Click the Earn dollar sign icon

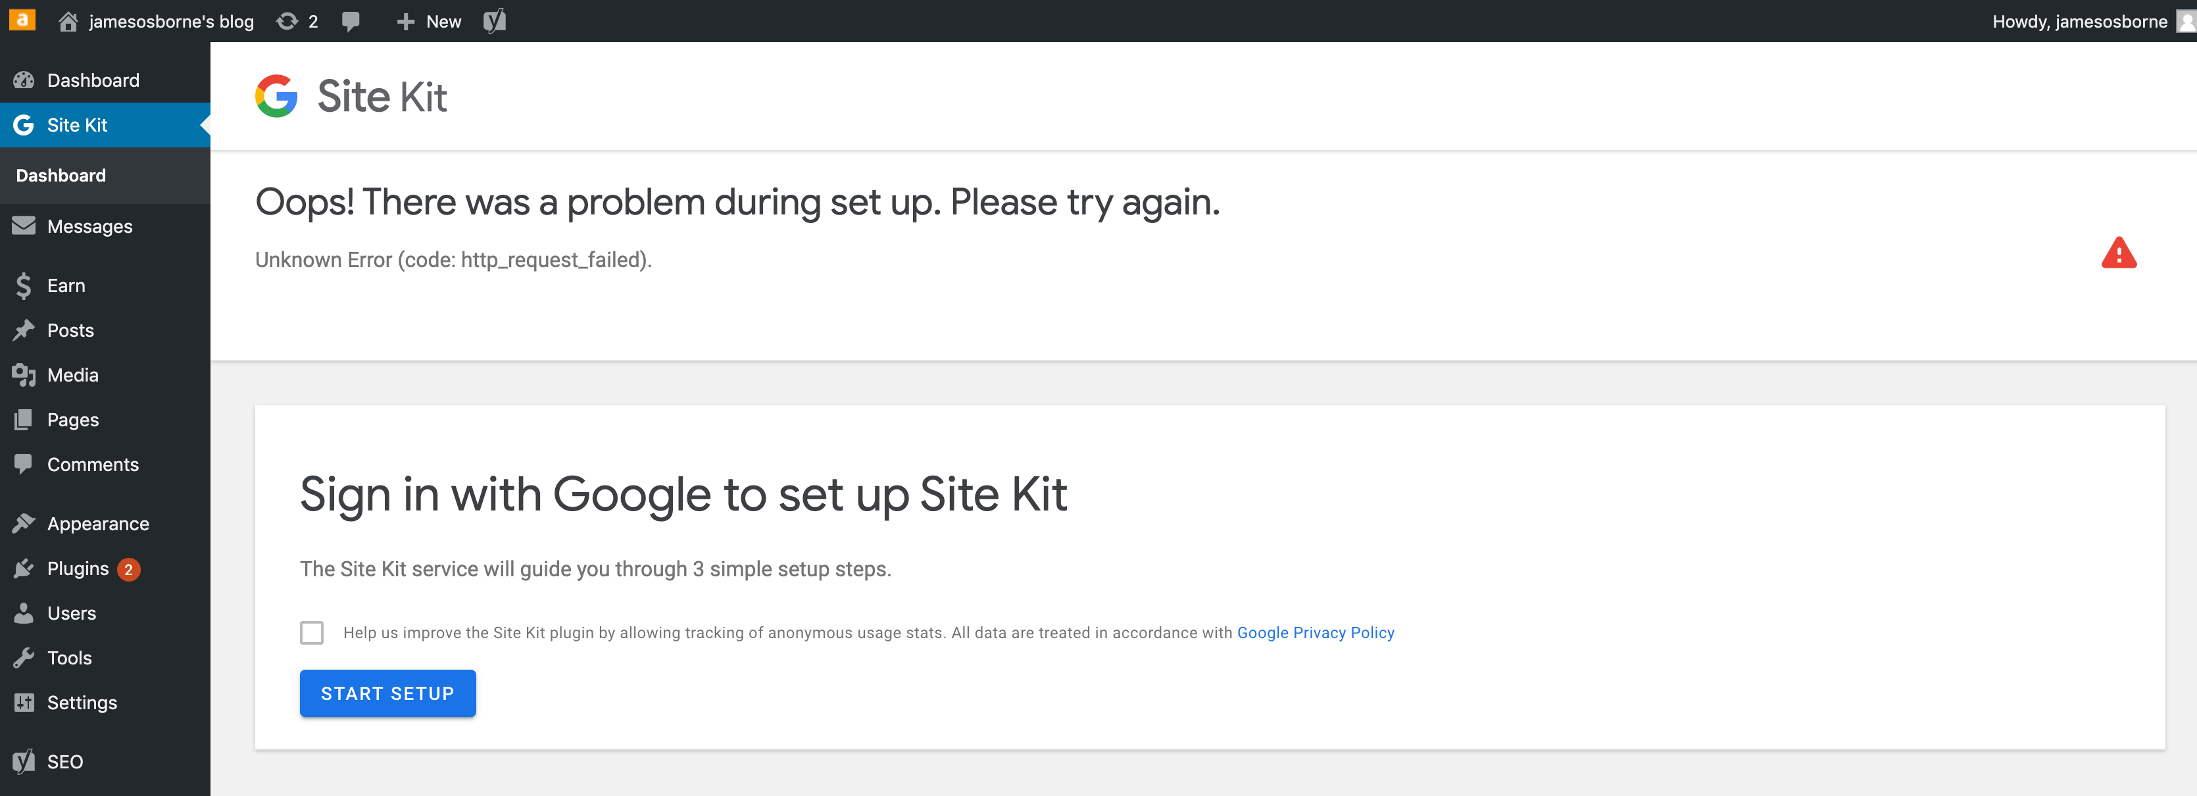(x=24, y=286)
